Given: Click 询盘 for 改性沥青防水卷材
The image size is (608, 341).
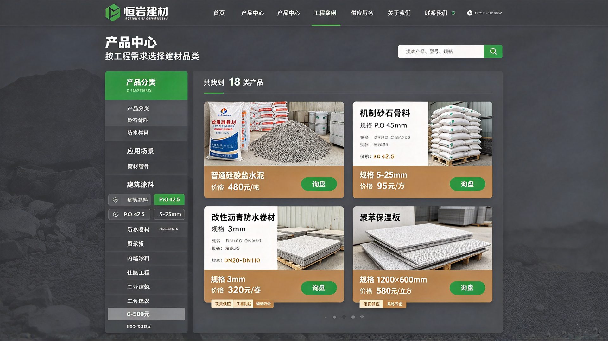Looking at the screenshot, I should (319, 288).
